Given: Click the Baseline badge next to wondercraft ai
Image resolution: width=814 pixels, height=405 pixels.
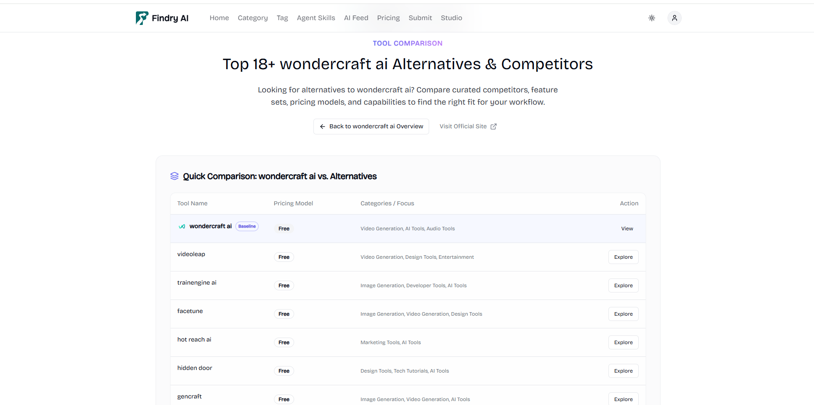Looking at the screenshot, I should pos(247,226).
